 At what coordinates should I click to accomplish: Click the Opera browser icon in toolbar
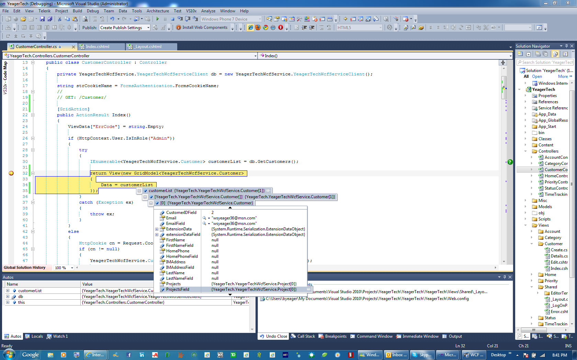(281, 27)
